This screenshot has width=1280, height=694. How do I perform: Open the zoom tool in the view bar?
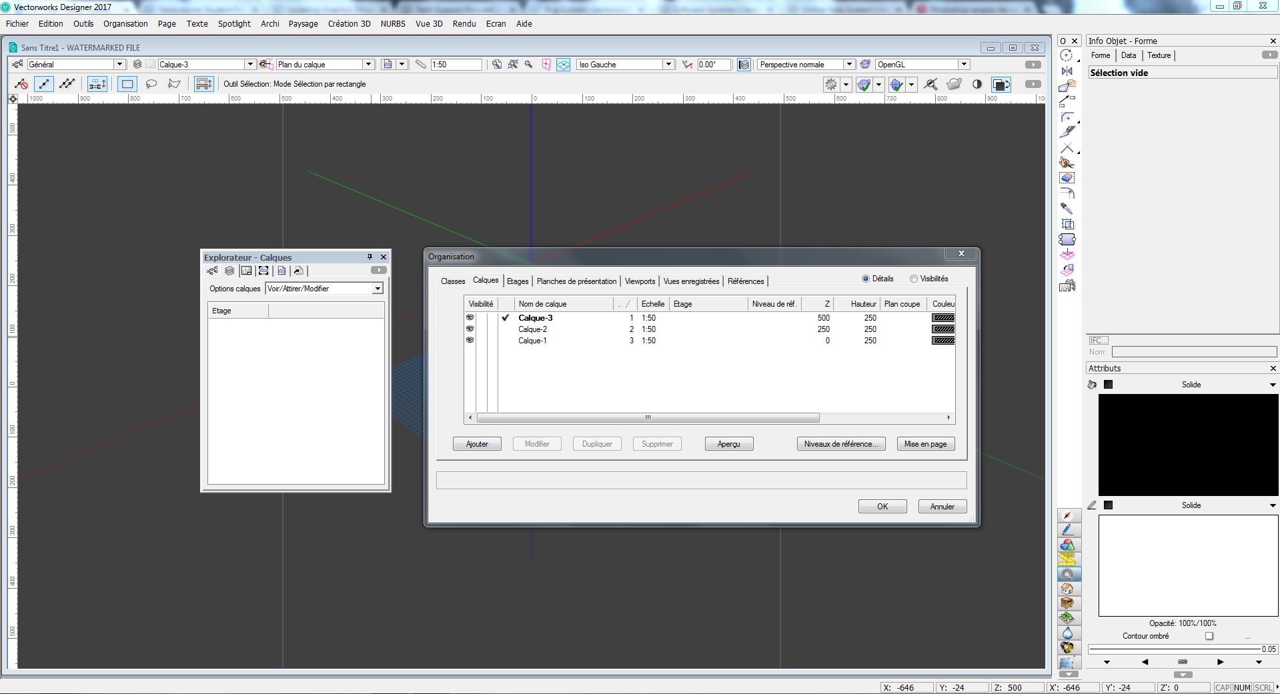pos(529,65)
